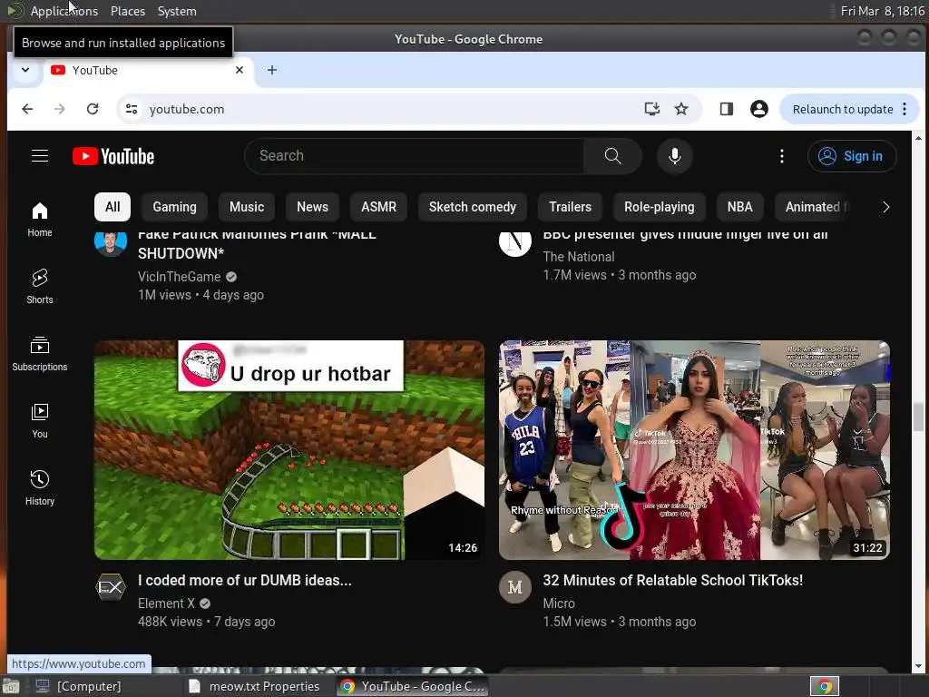Close the YouTube tab
929x697 pixels.
[240, 70]
